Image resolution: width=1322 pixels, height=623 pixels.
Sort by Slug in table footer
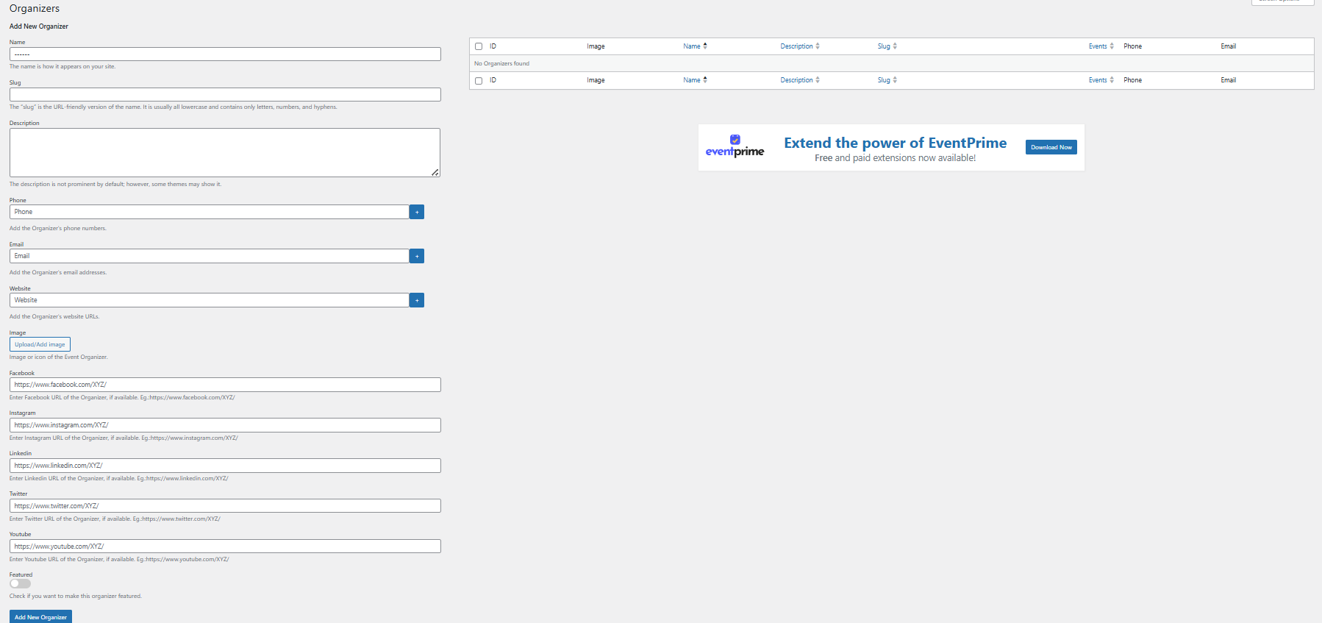click(x=887, y=80)
